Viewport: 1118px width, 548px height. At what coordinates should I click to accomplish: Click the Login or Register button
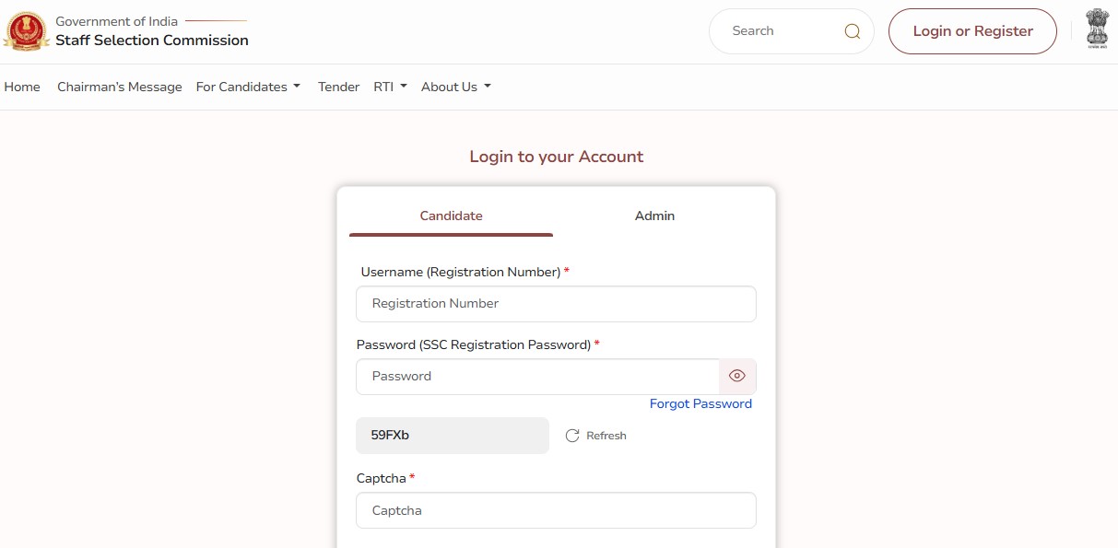click(x=971, y=30)
